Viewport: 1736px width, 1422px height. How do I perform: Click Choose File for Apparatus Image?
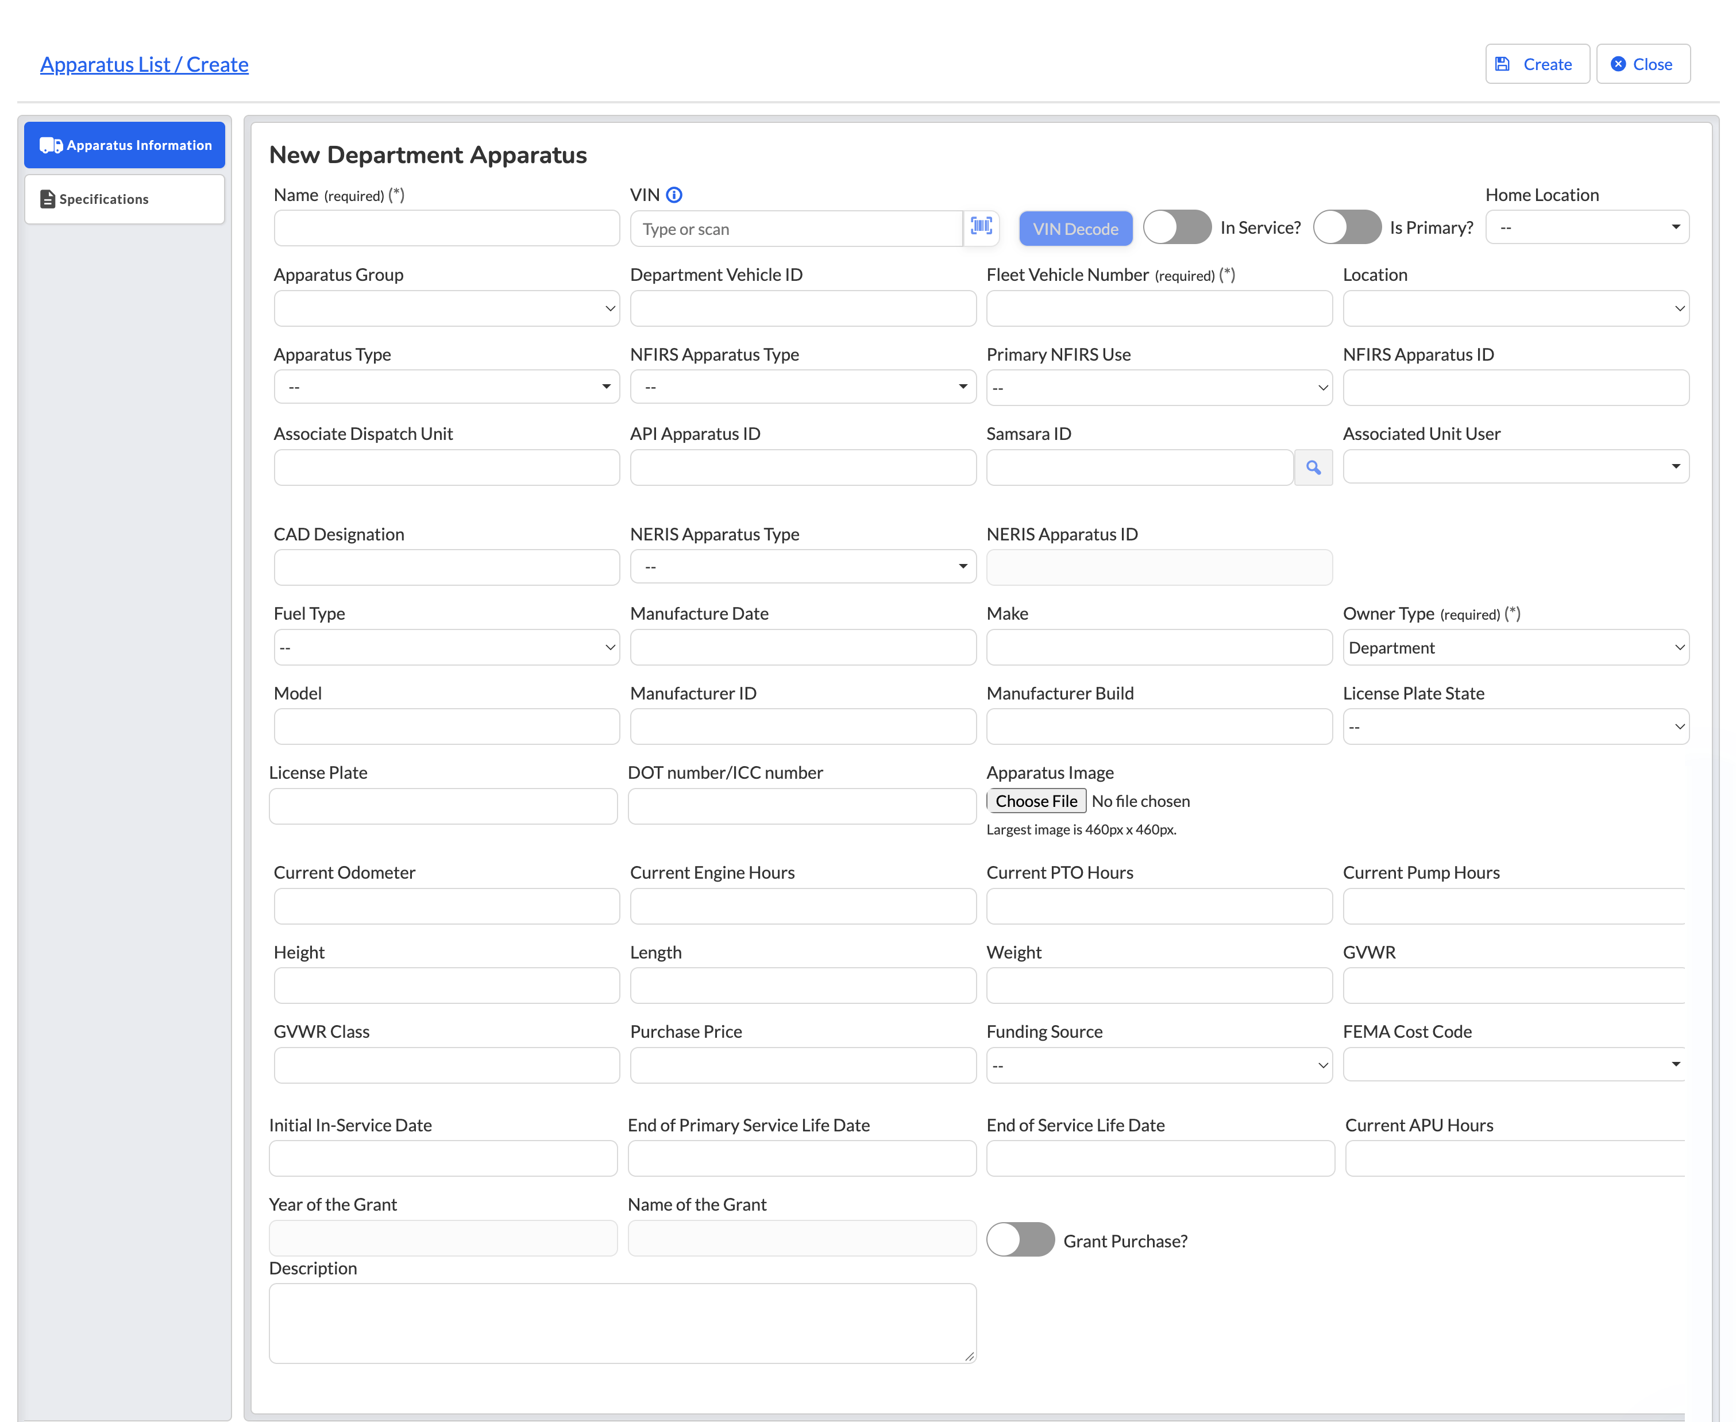(x=1036, y=801)
